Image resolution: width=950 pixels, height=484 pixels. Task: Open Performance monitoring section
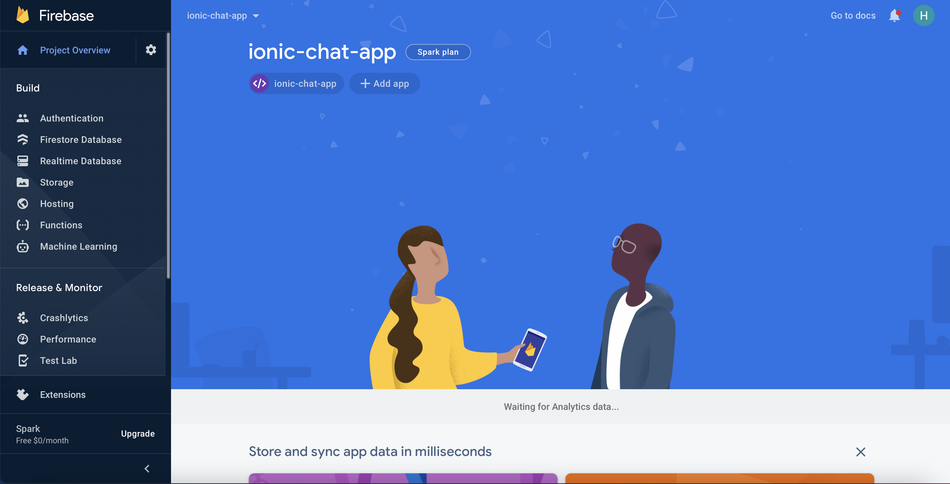(68, 339)
